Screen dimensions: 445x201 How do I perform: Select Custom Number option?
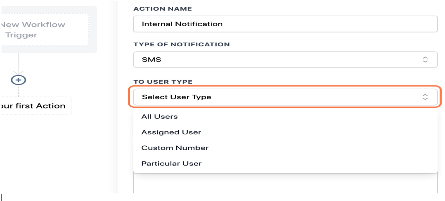[286, 148]
